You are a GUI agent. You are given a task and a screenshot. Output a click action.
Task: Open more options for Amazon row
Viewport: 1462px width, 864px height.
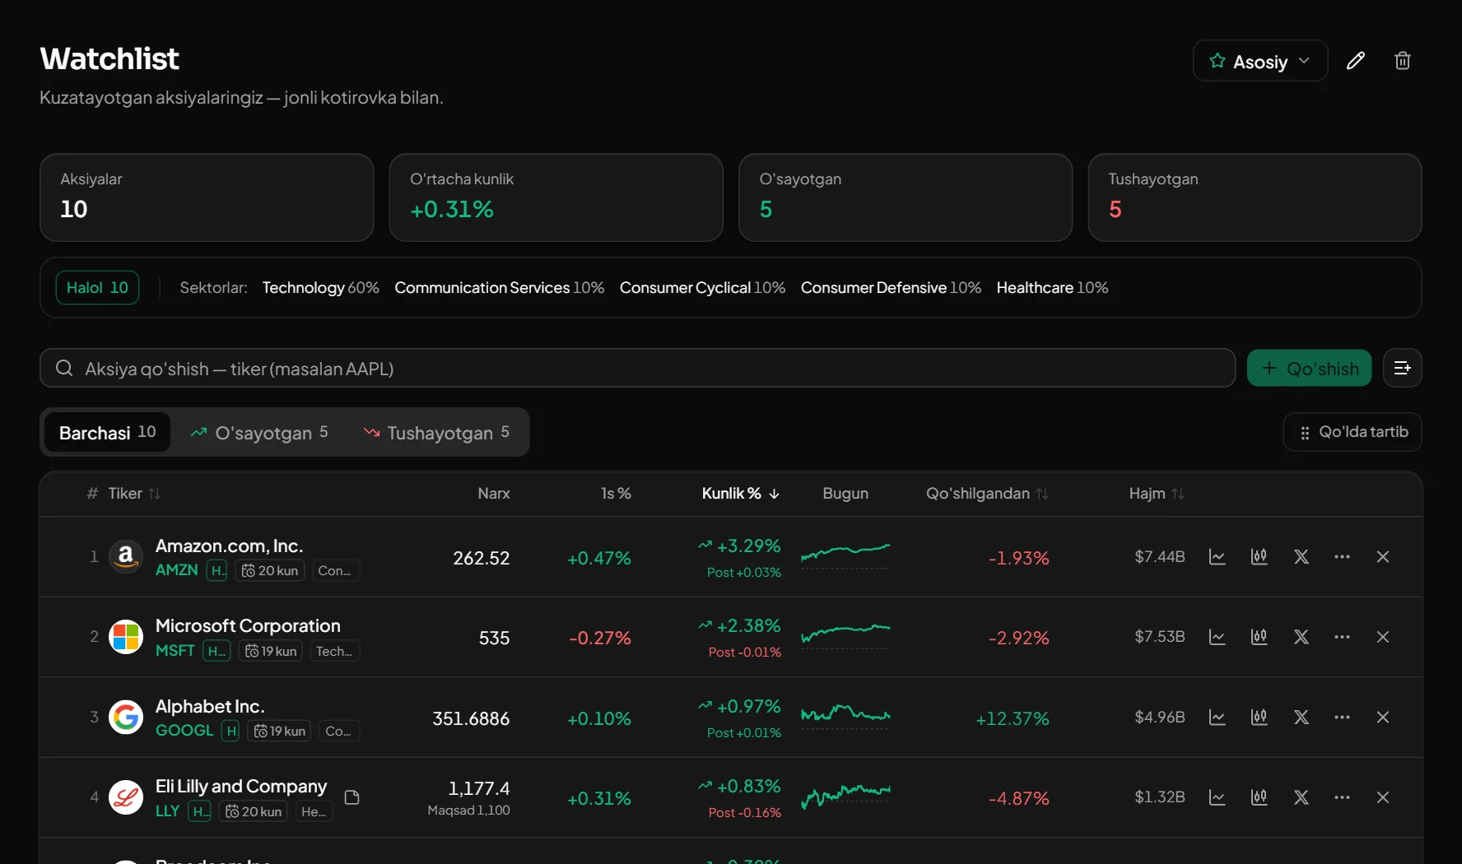click(x=1343, y=557)
